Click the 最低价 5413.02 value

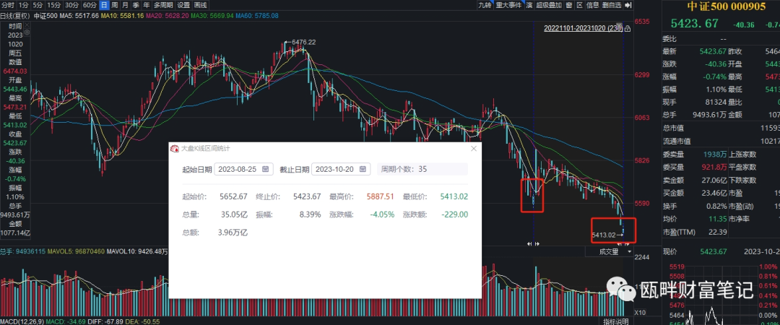pos(454,196)
